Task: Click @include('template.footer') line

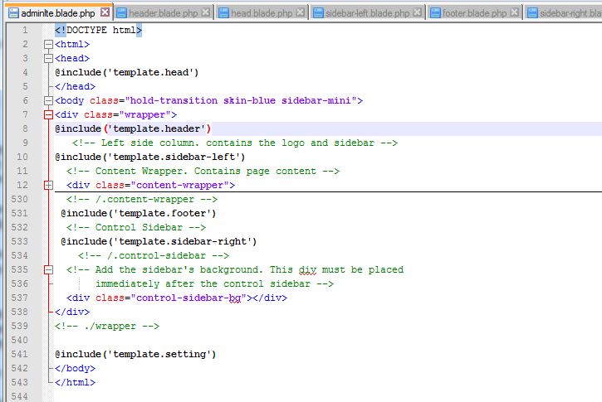Action: click(x=139, y=214)
